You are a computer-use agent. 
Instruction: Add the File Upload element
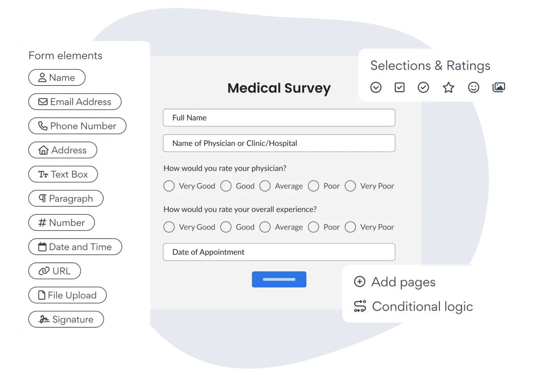pos(68,295)
